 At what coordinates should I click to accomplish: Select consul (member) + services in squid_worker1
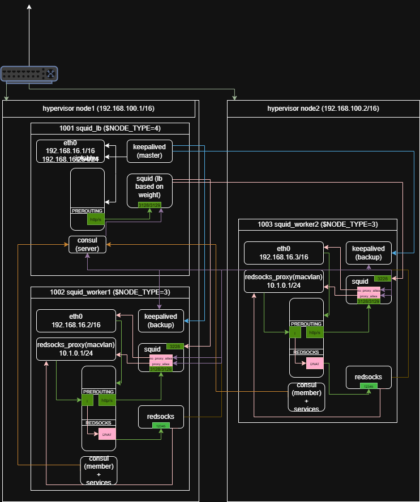98,470
